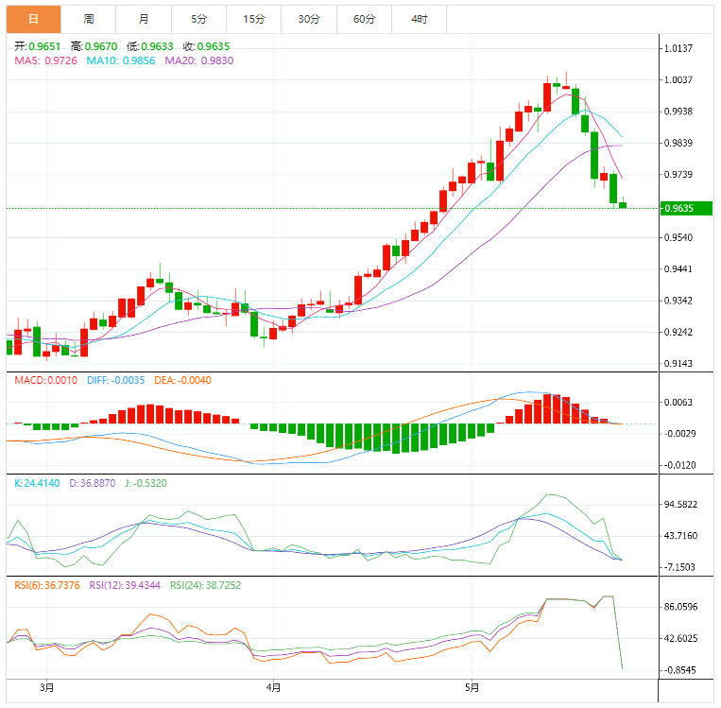721x708 pixels.
Task: Click the 4月 date axis marker
Action: 274,688
